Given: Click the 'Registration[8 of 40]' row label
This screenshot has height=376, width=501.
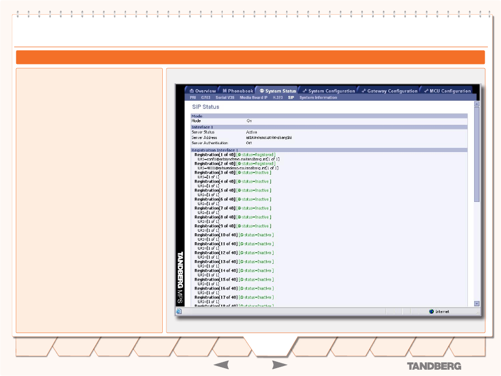Looking at the screenshot, I should click(215, 217).
